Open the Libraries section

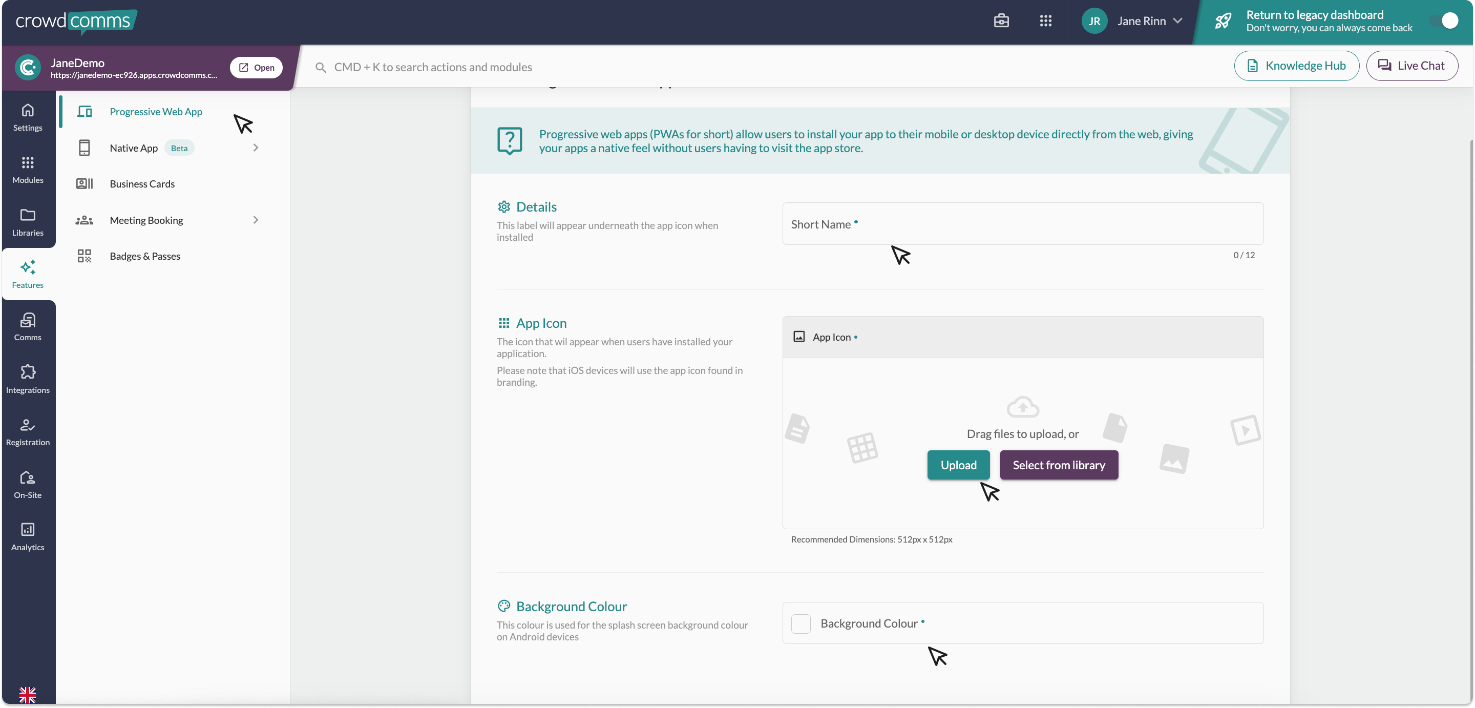pyautogui.click(x=28, y=222)
